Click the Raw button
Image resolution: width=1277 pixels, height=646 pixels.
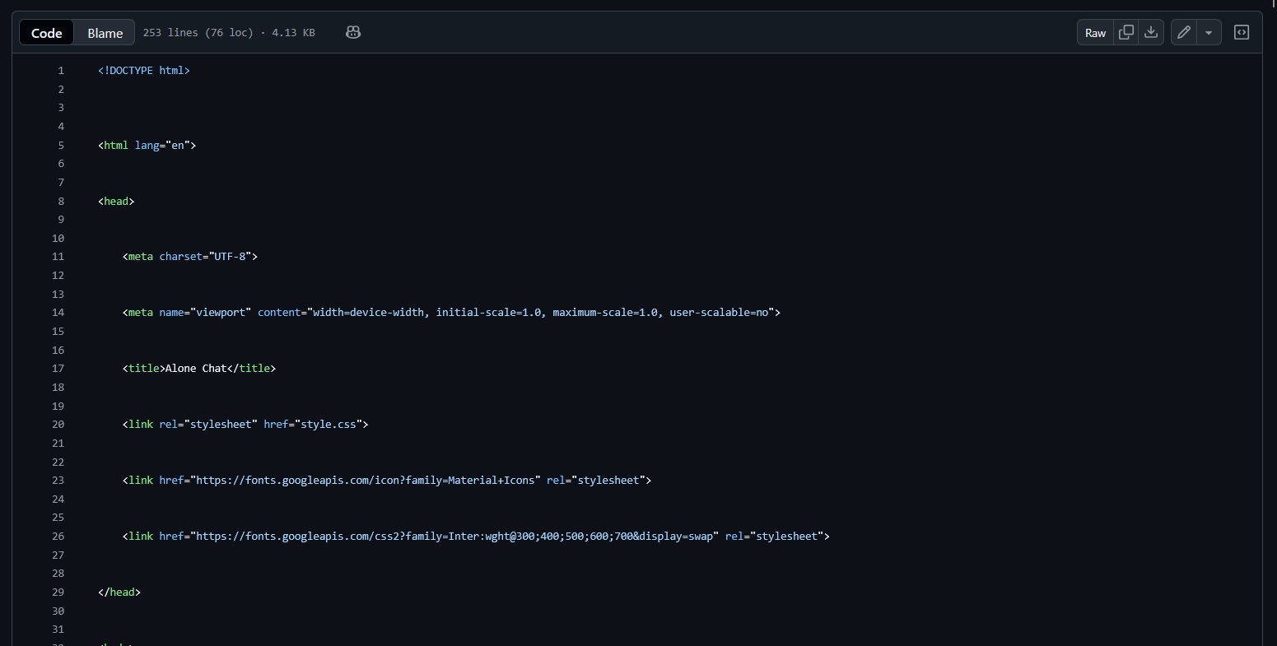(x=1095, y=33)
